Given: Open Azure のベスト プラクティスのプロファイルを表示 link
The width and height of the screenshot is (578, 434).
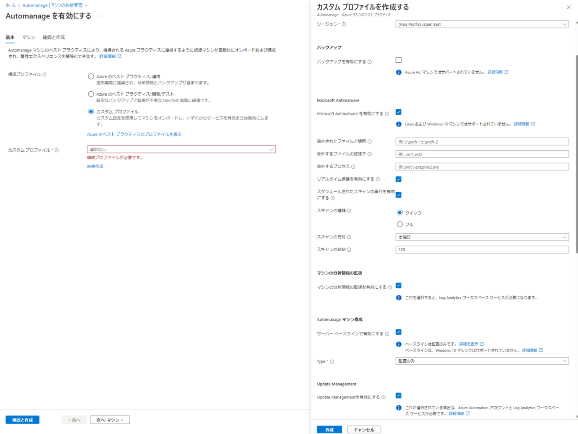Looking at the screenshot, I should click(x=134, y=134).
